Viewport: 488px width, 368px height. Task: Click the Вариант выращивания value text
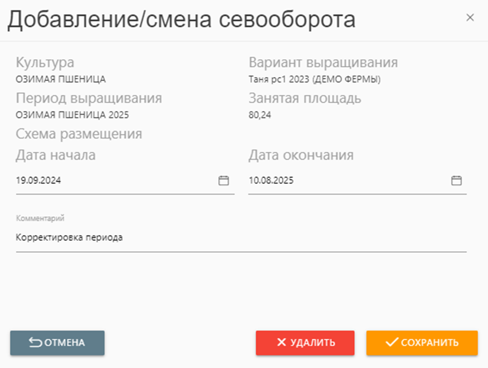click(314, 79)
